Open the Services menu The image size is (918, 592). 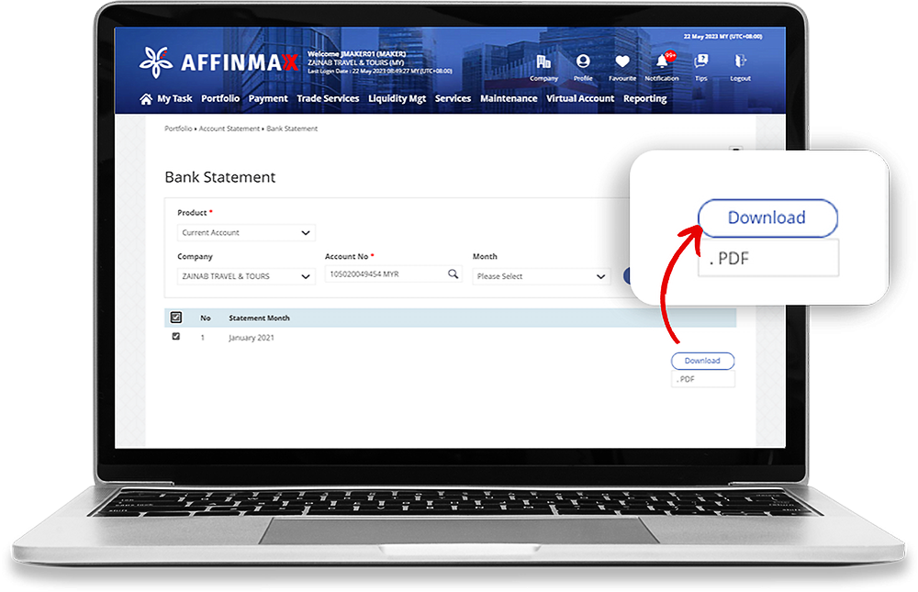[x=453, y=98]
